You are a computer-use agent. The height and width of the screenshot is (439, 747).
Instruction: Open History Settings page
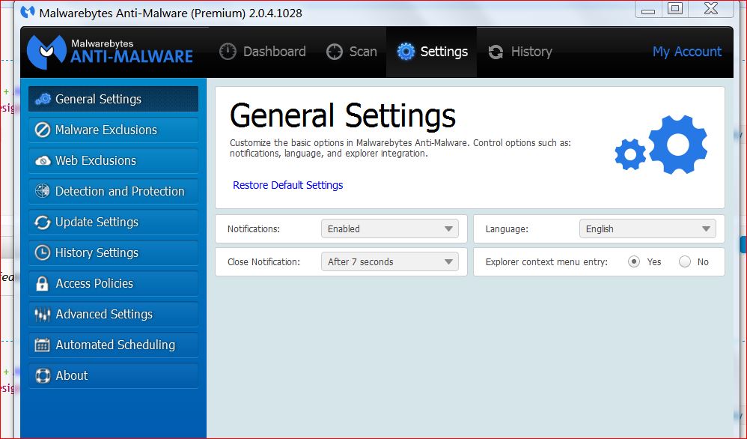point(113,252)
